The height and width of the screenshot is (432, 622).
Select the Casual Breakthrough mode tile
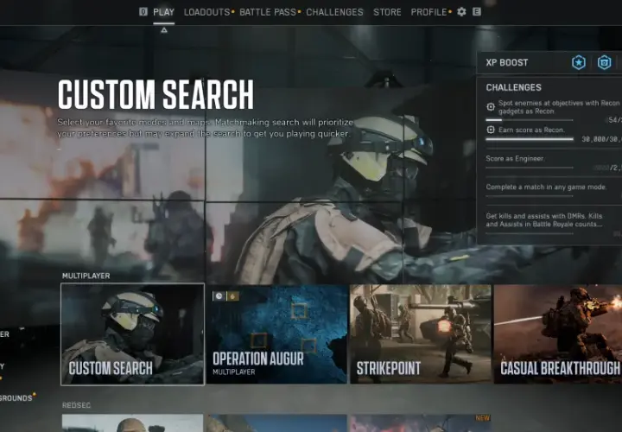click(x=558, y=334)
